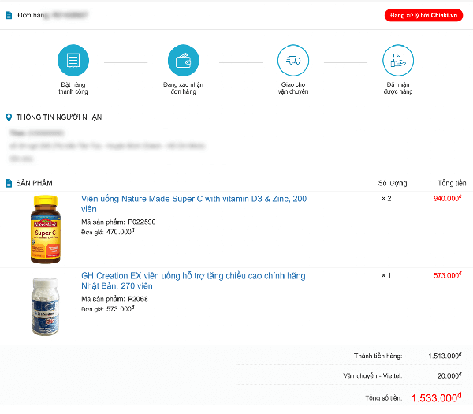Click product code P022590 text
The image size is (473, 414).
142,222
